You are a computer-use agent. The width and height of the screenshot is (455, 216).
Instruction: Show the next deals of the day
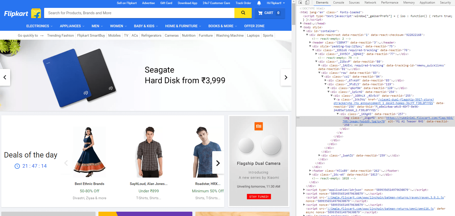218,163
